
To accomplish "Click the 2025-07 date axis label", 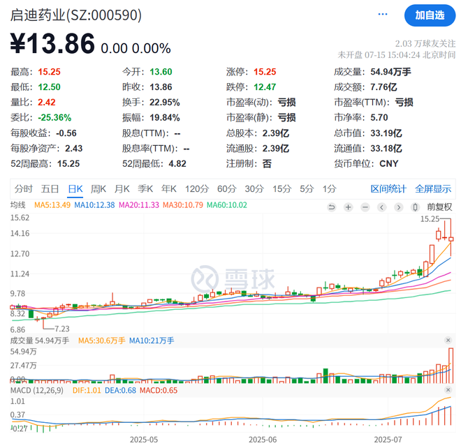I will tap(388, 440).
